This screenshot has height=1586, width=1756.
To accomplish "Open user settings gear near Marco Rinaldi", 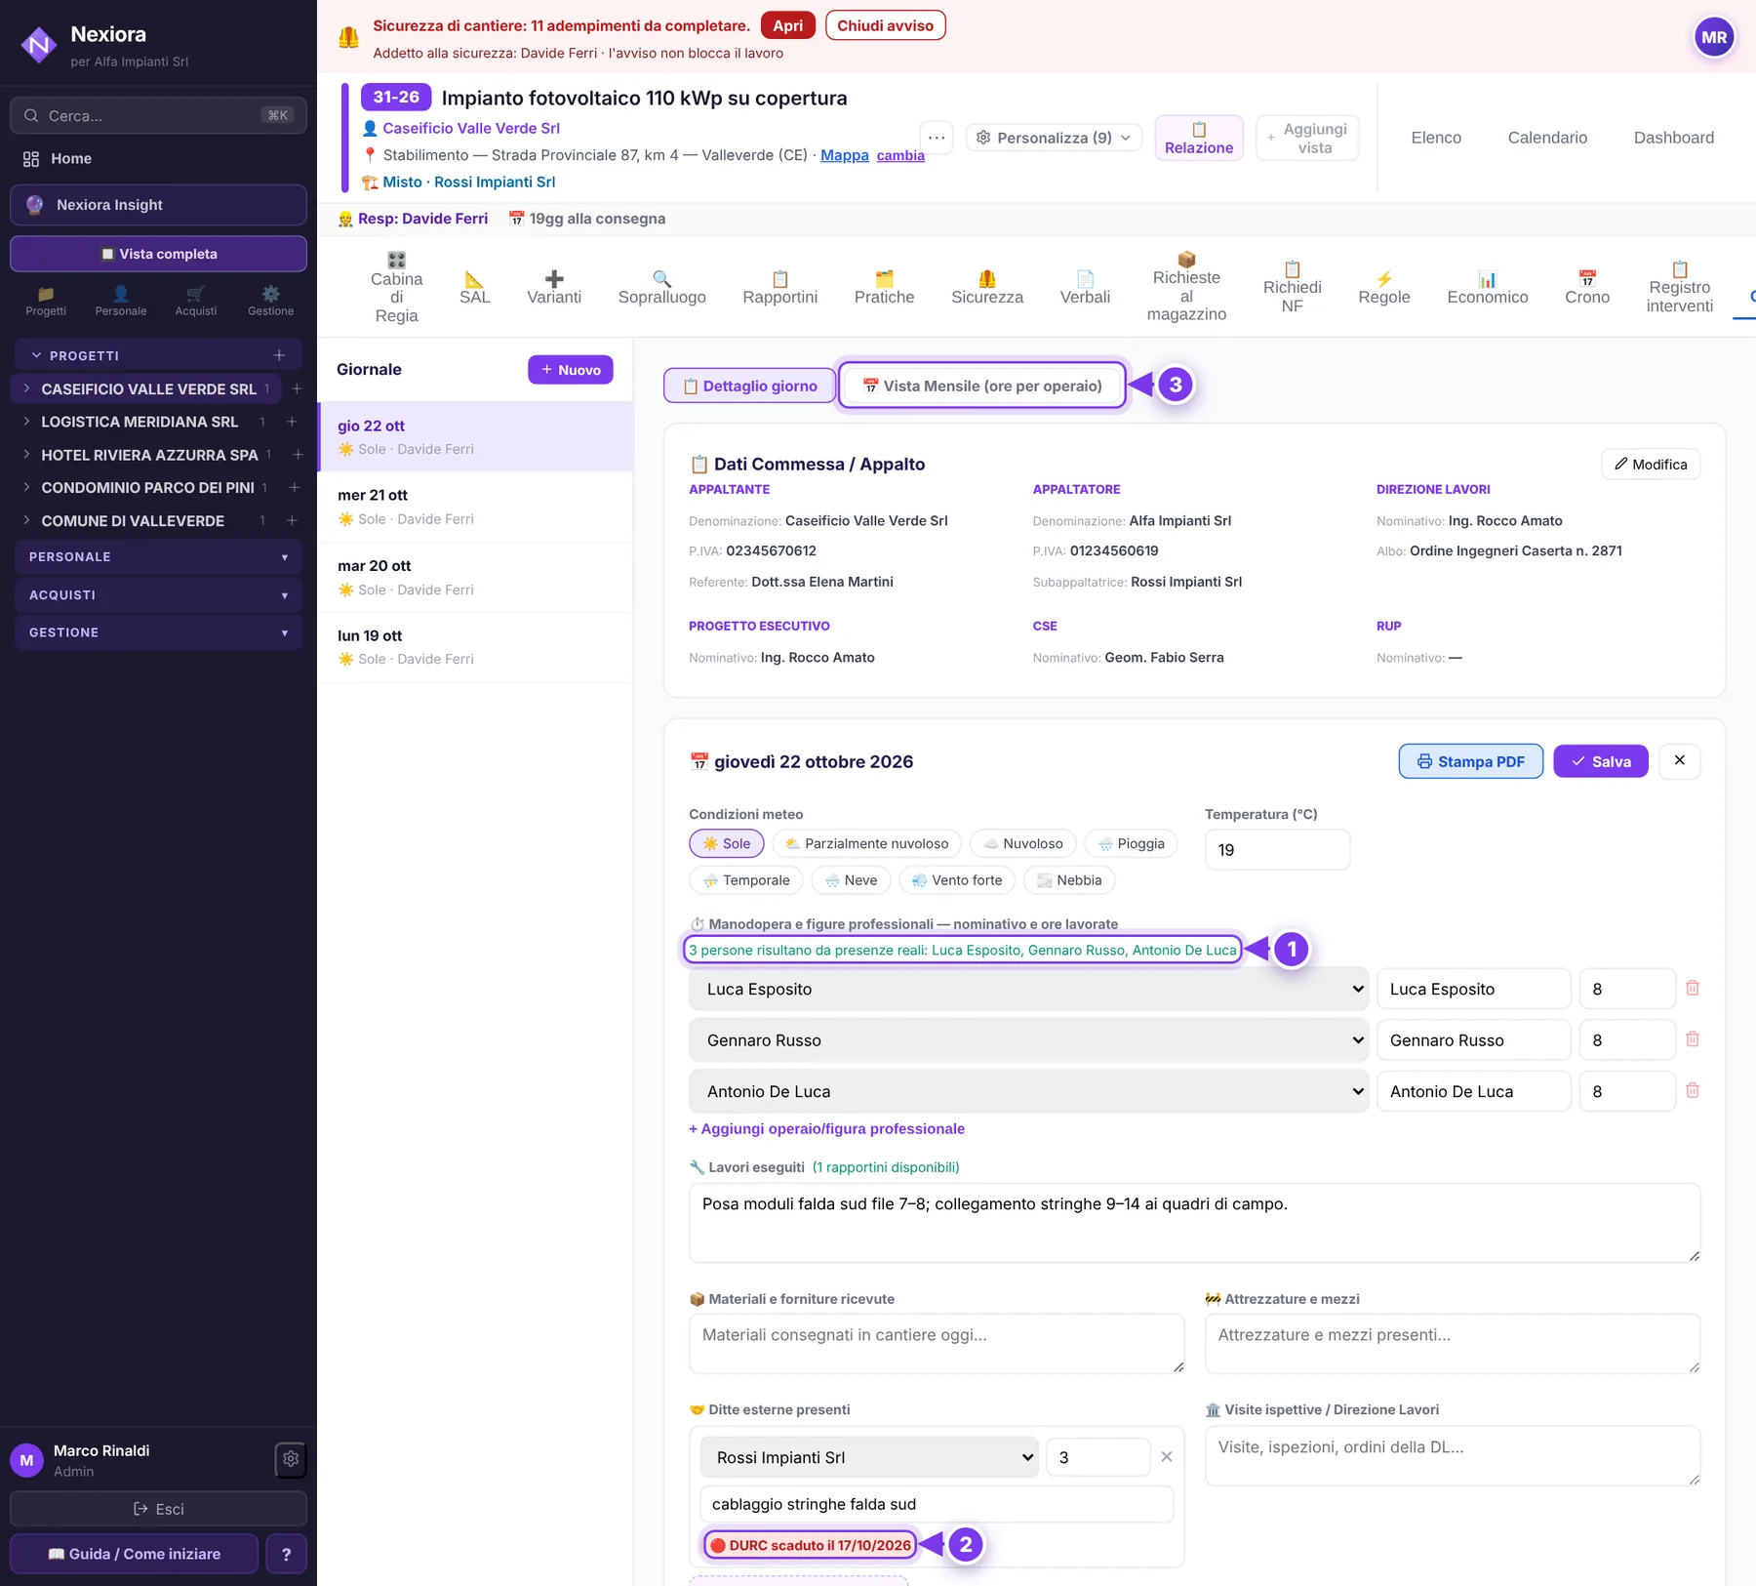I will pos(291,1459).
